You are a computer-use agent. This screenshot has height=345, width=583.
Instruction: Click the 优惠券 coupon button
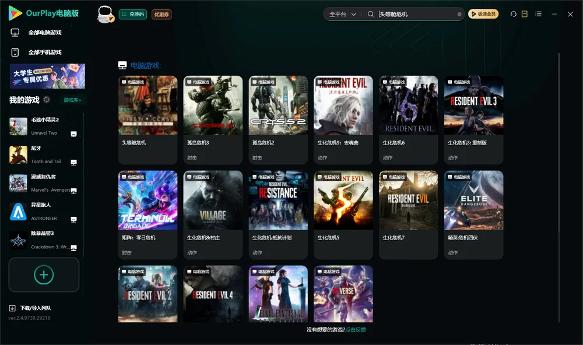(161, 15)
